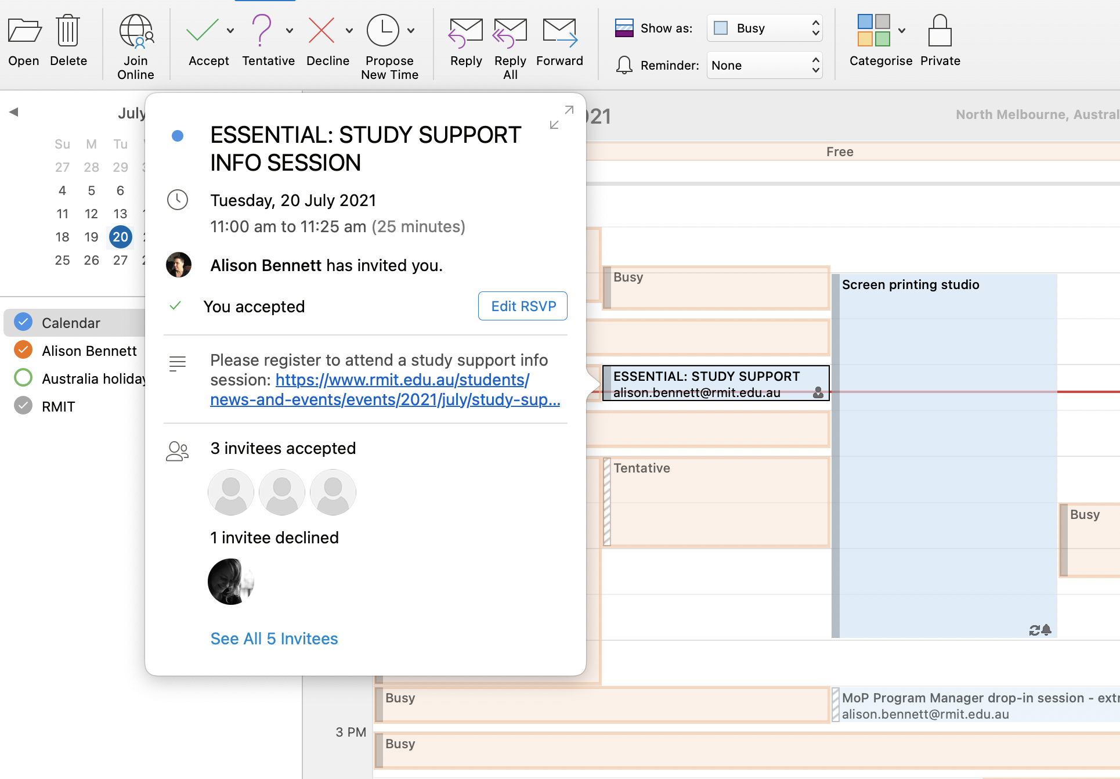Go to previous month in mini calendar
The image size is (1120, 779).
click(14, 112)
